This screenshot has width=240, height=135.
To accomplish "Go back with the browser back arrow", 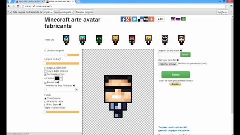I will (x=9, y=6).
